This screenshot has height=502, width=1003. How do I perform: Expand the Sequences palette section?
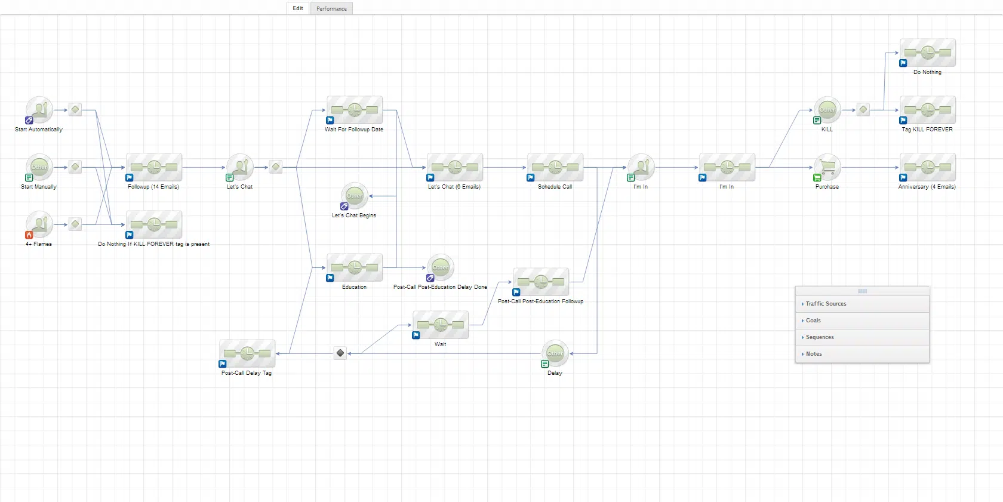coord(820,337)
